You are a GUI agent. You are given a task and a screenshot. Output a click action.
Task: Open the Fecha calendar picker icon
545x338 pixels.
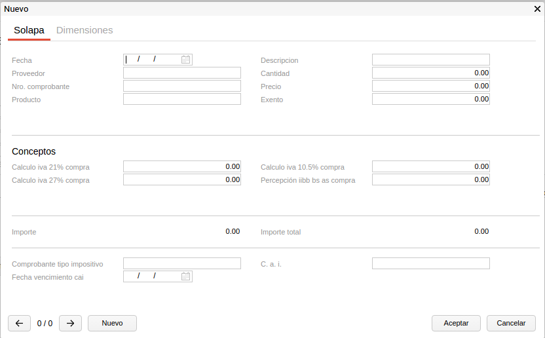[185, 60]
